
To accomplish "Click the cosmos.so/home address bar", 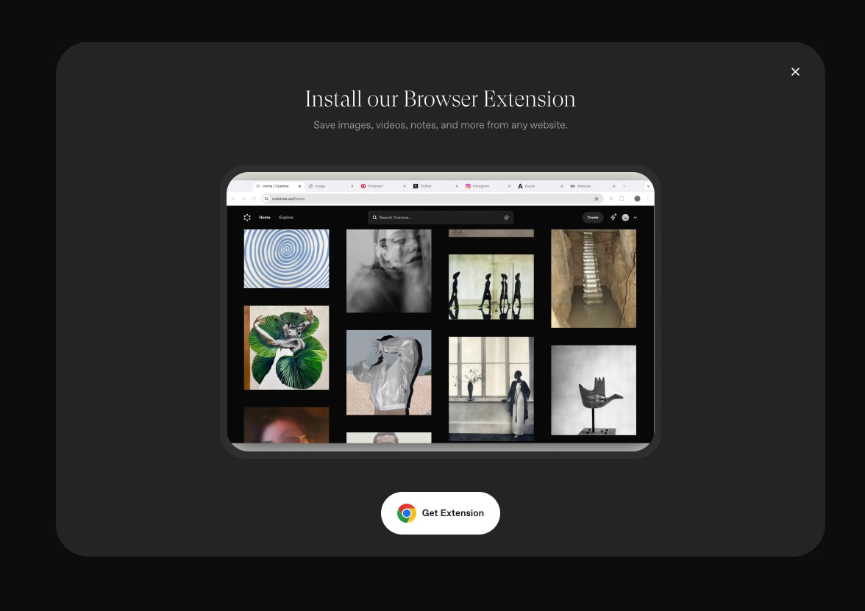I will 432,199.
